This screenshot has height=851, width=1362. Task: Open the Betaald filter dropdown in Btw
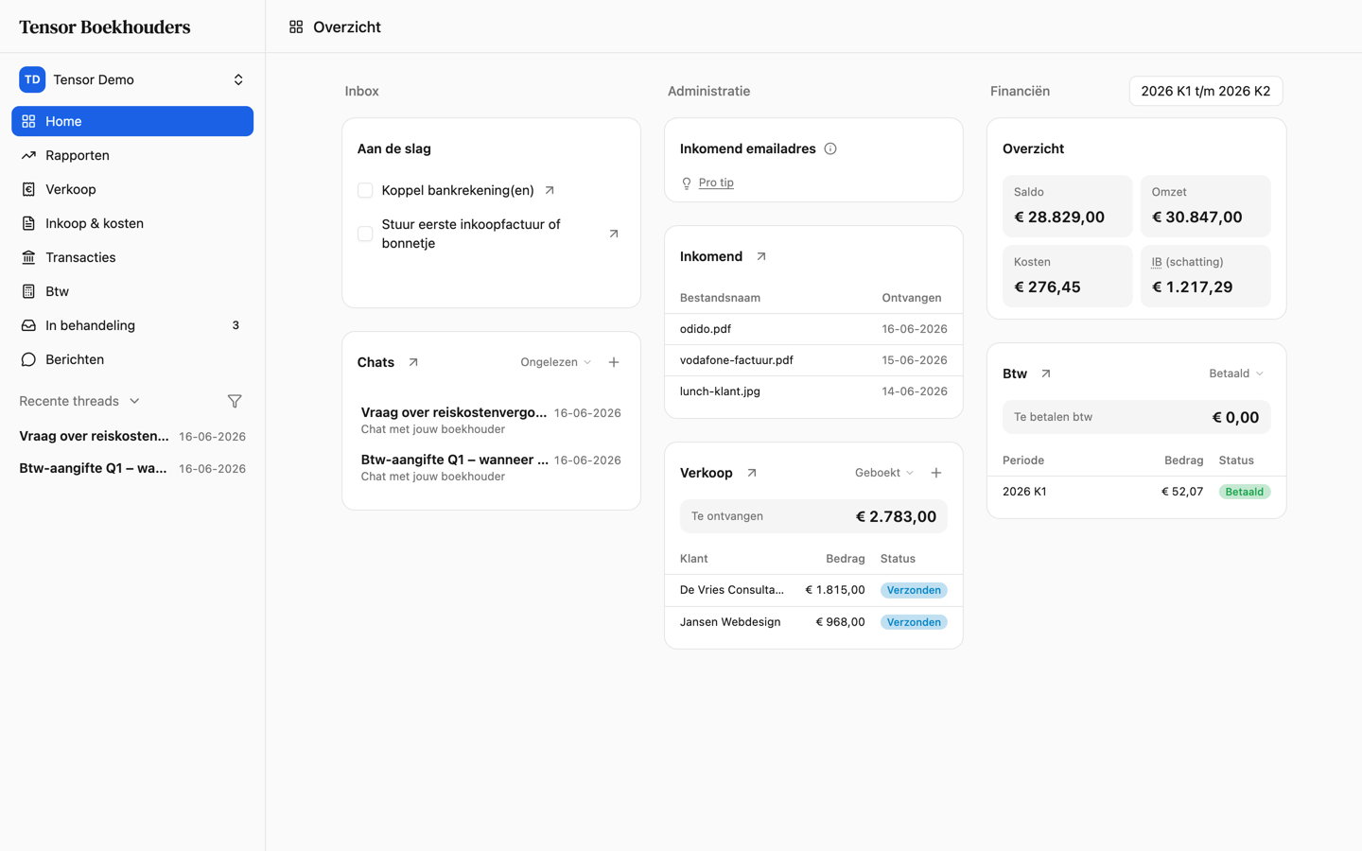[x=1236, y=373]
